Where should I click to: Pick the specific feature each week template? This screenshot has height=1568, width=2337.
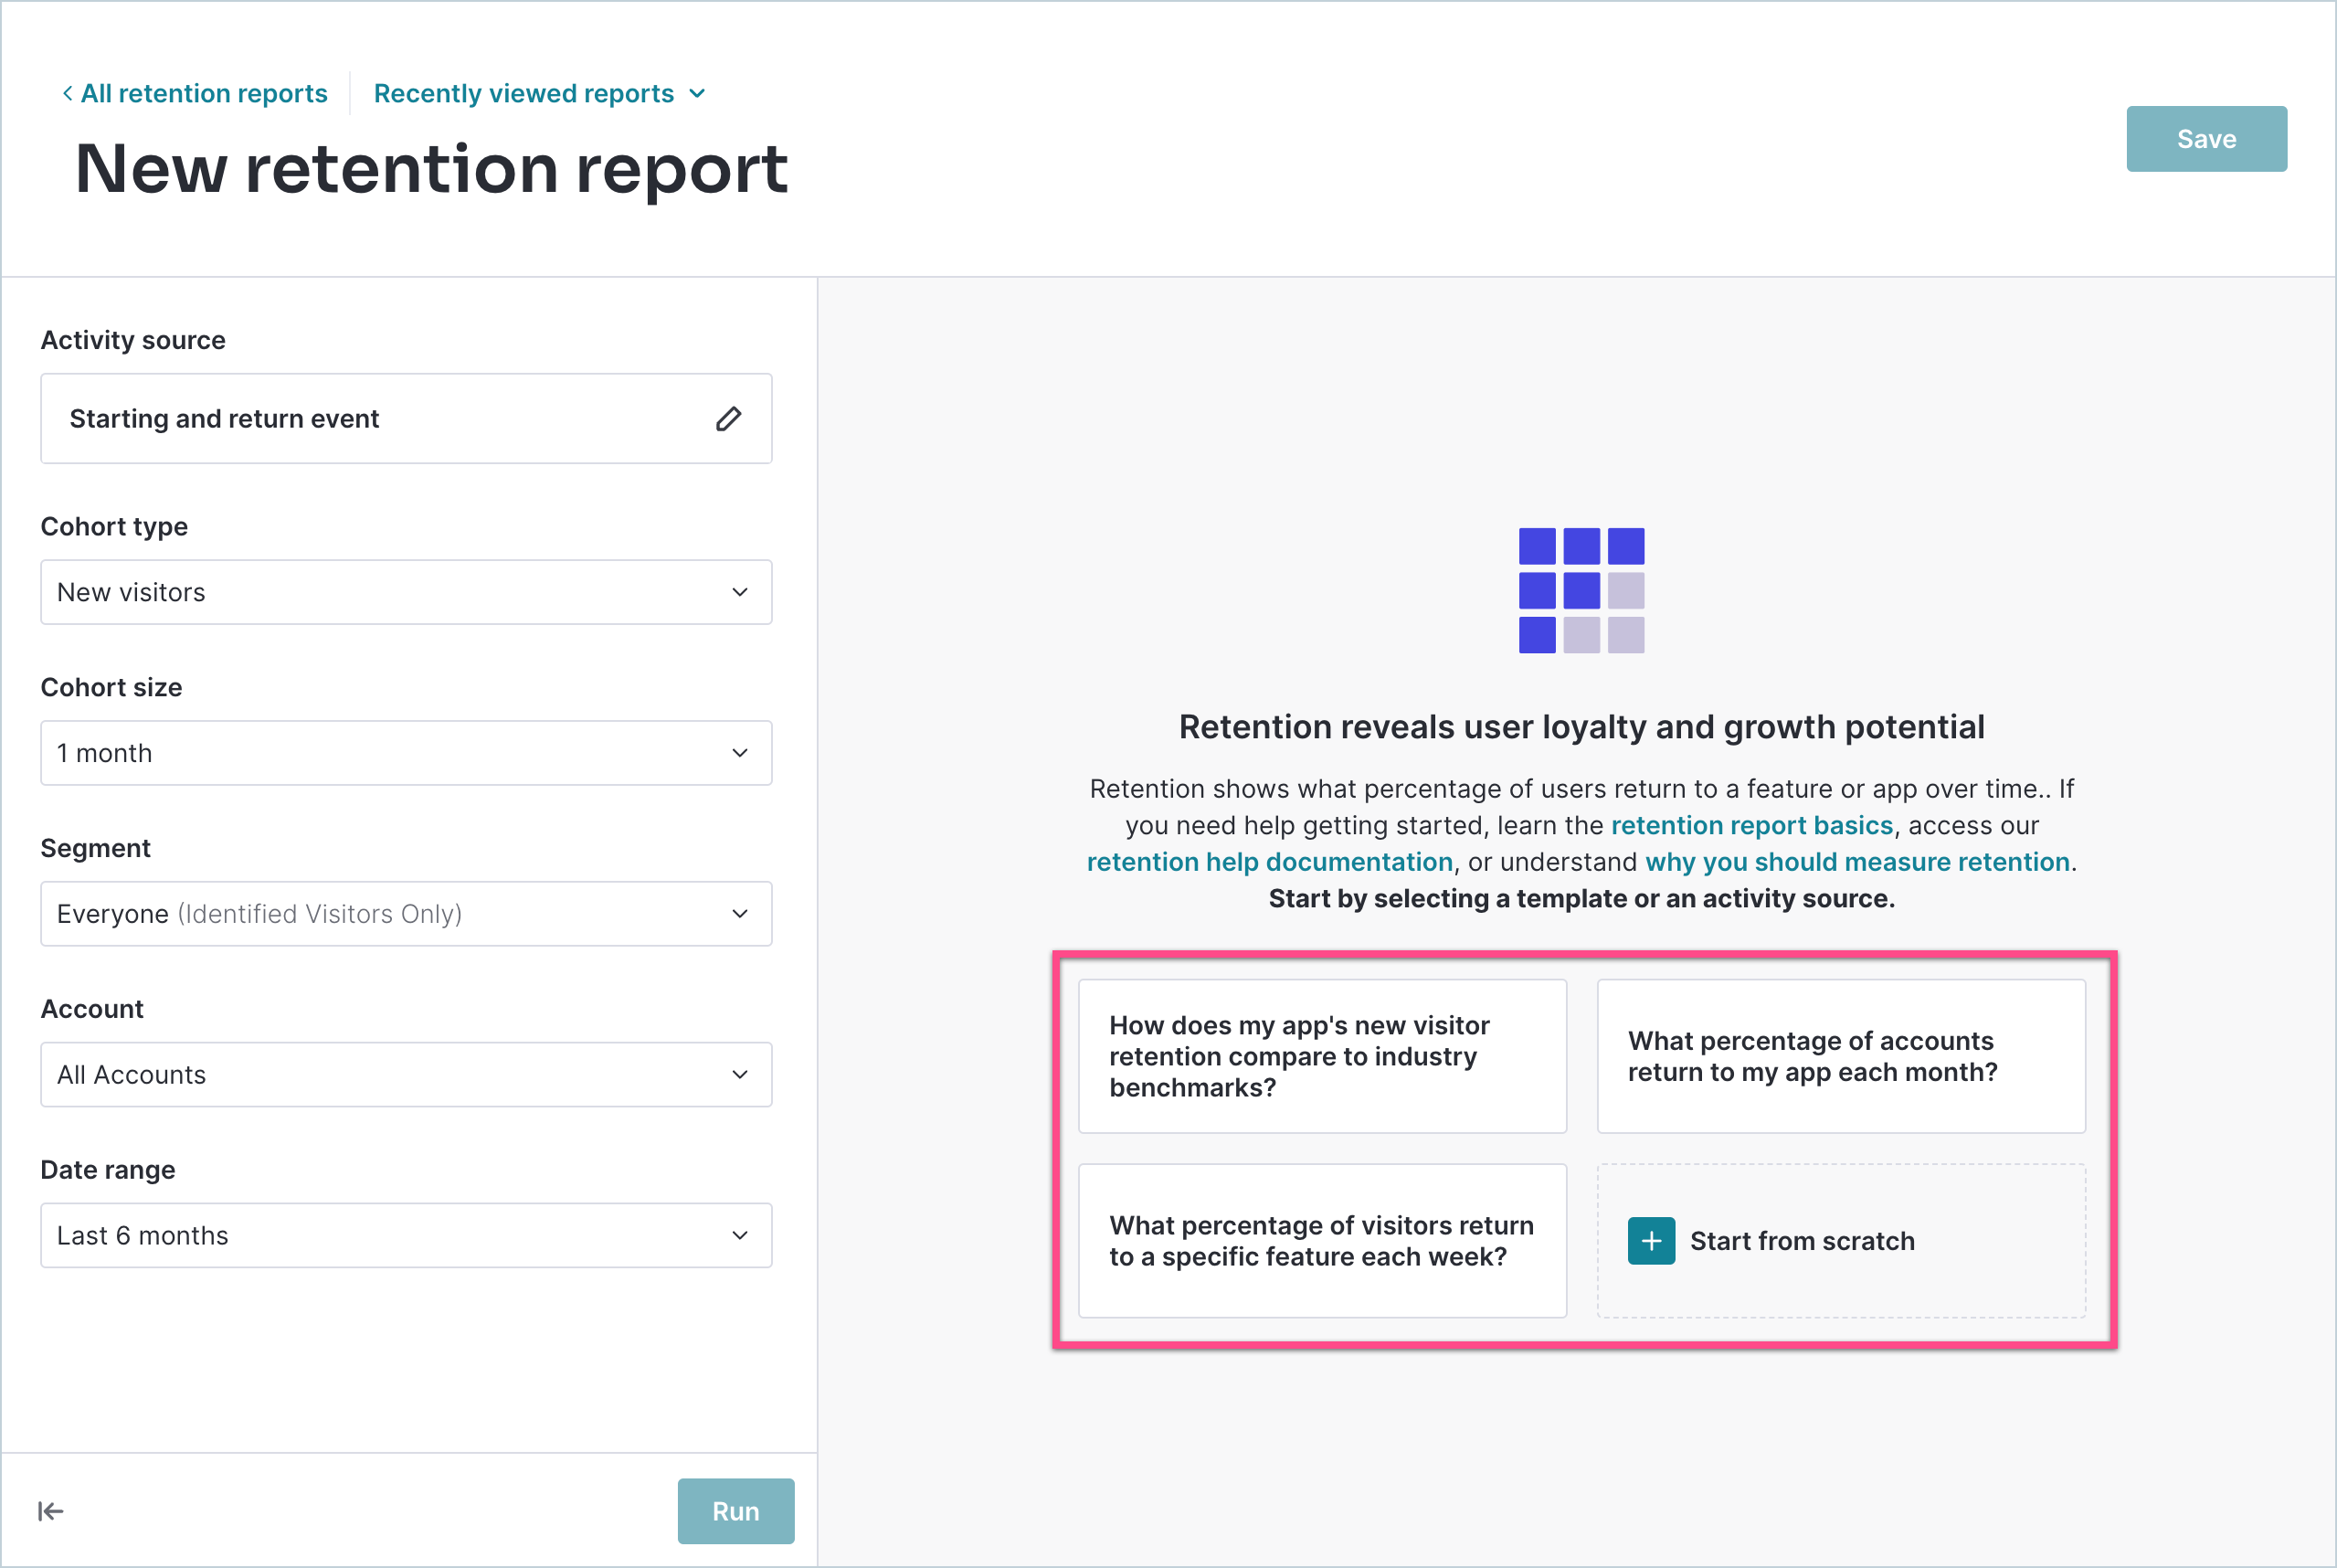click(x=1322, y=1241)
